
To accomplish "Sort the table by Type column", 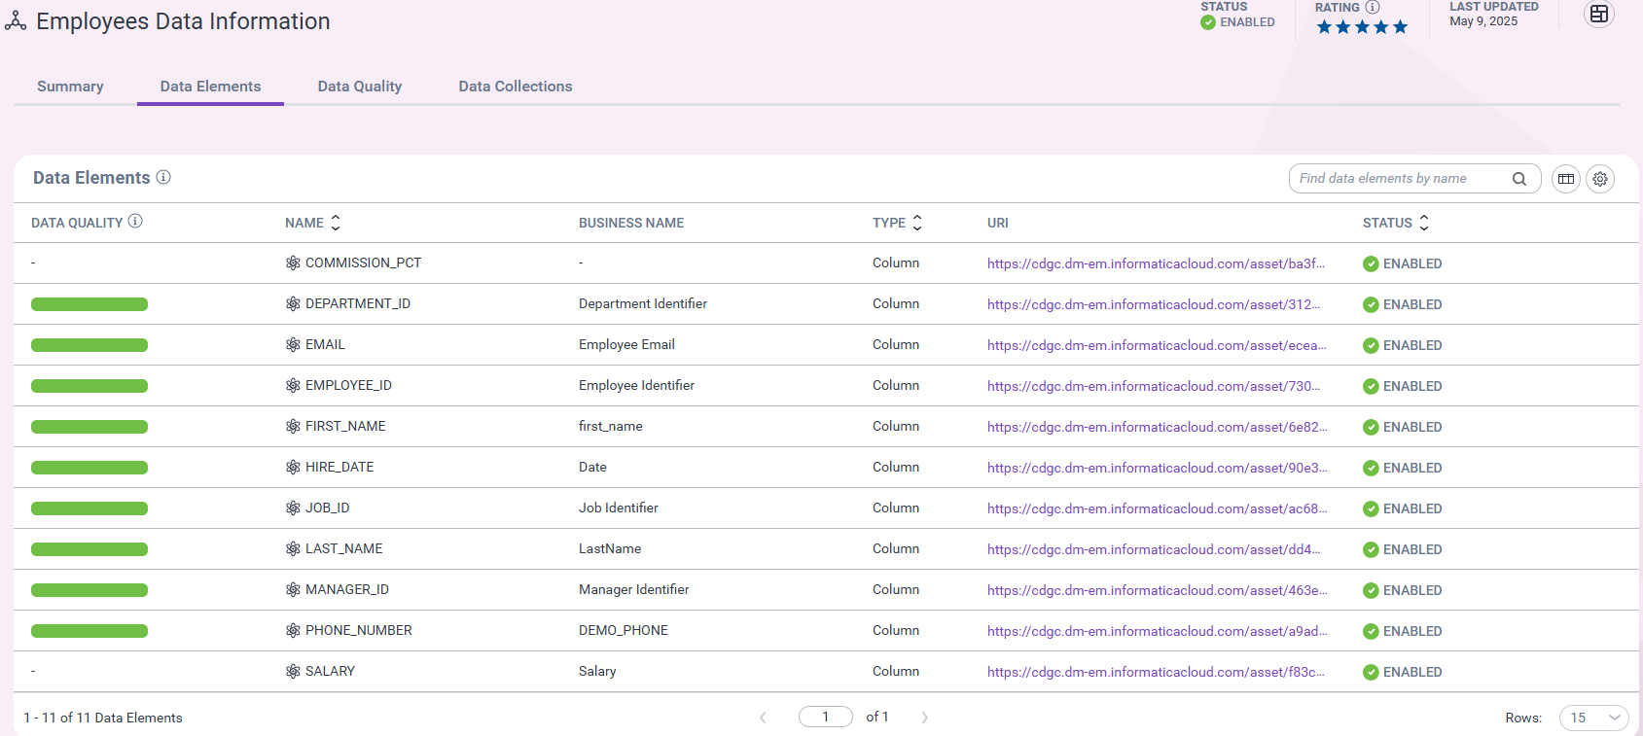I will 917,223.
